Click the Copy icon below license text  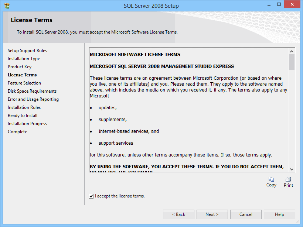coord(271,179)
